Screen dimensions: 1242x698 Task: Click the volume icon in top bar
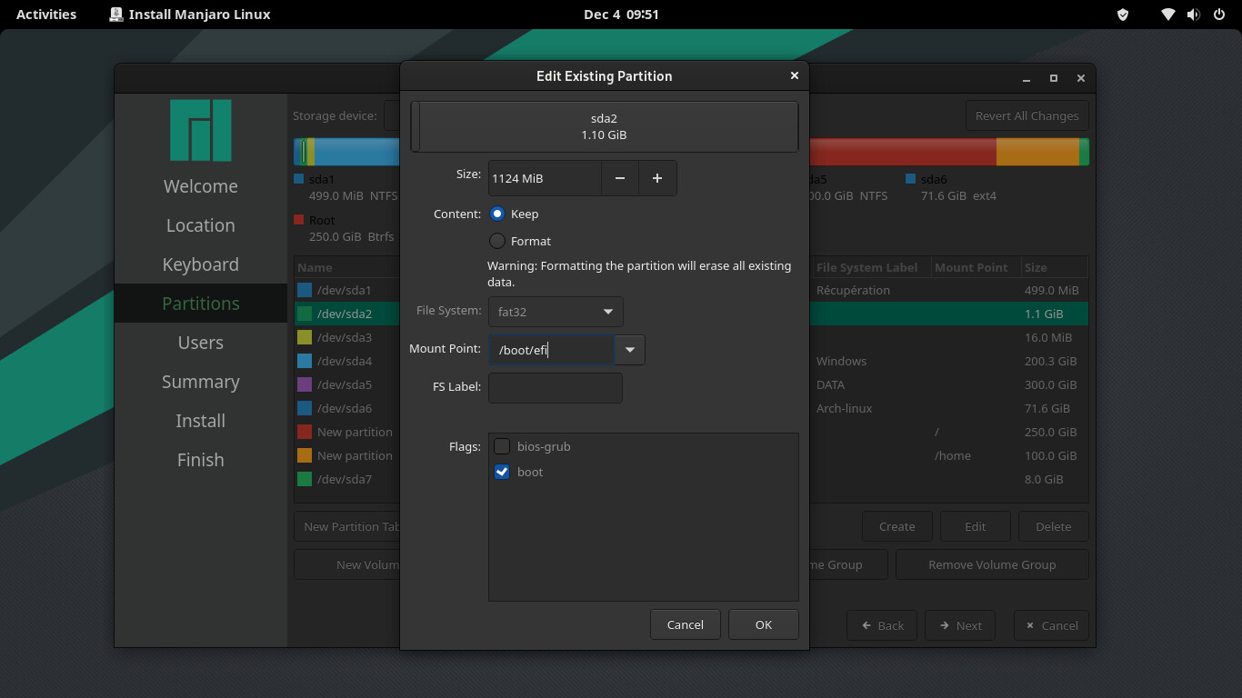coord(1193,15)
